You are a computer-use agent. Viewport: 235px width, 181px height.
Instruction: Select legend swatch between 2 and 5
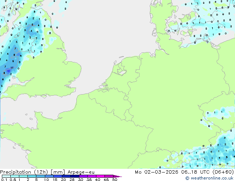[x=32, y=176]
